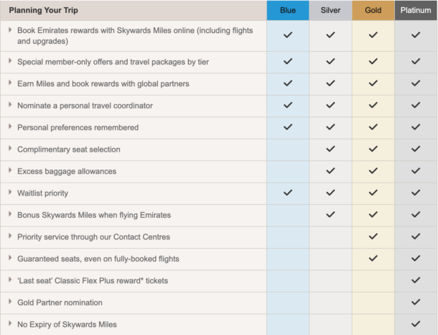Click 'Excess baggage allowances' text
438x335 pixels.
pos(66,171)
